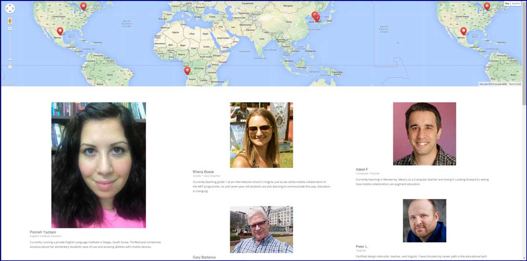Click the Rhena Bowie name heading

tap(203, 172)
